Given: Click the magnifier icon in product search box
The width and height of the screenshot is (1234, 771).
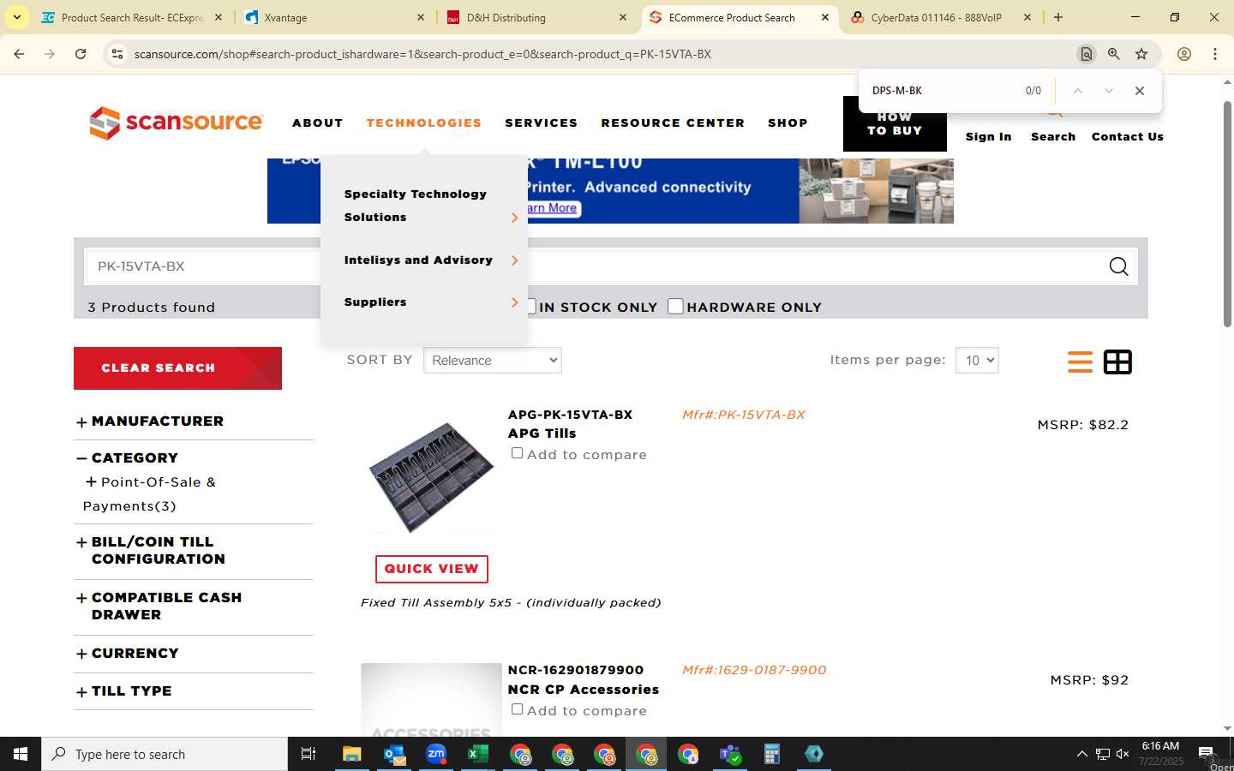Looking at the screenshot, I should point(1118,266).
